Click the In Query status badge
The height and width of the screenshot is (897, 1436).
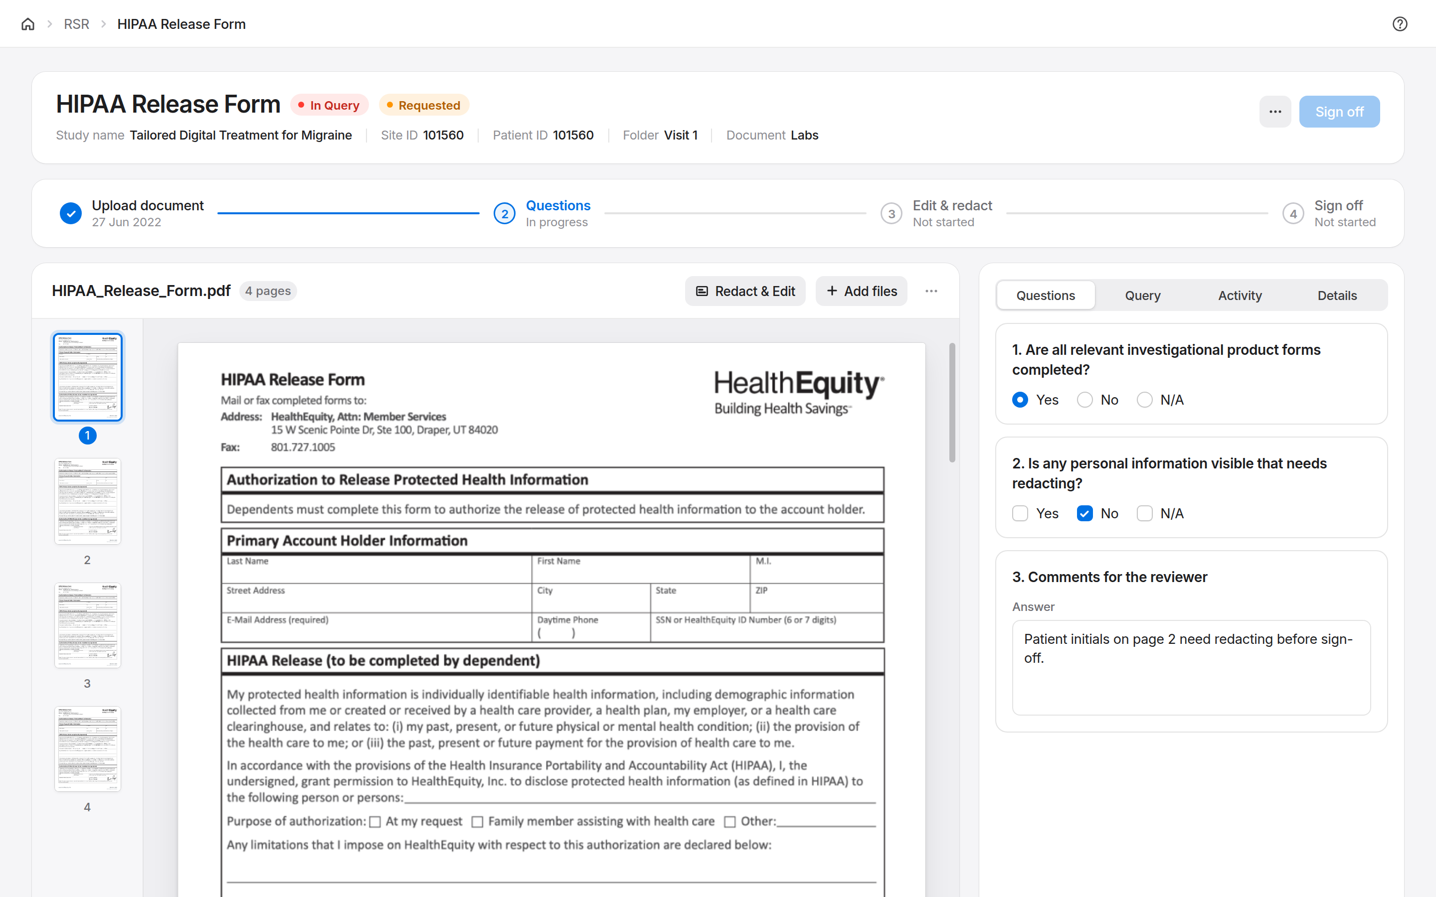click(329, 105)
